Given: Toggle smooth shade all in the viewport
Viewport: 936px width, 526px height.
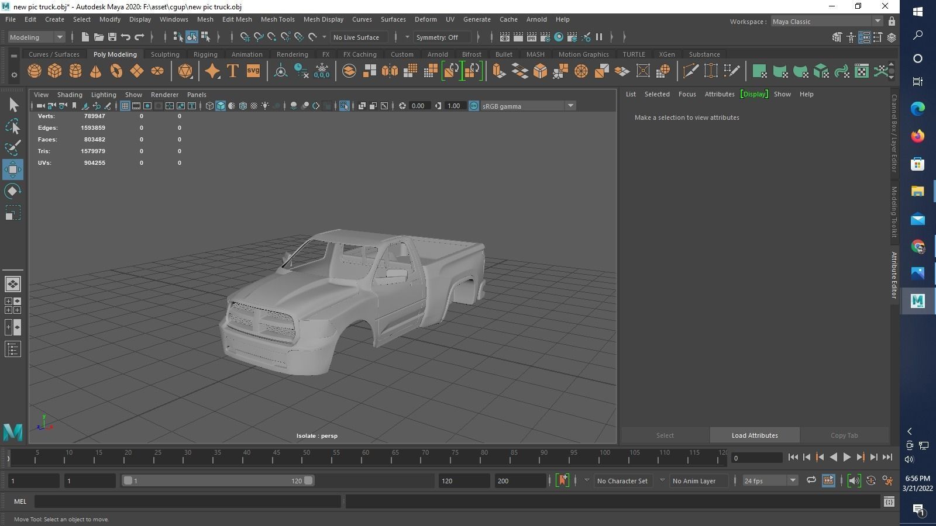Looking at the screenshot, I should click(221, 106).
